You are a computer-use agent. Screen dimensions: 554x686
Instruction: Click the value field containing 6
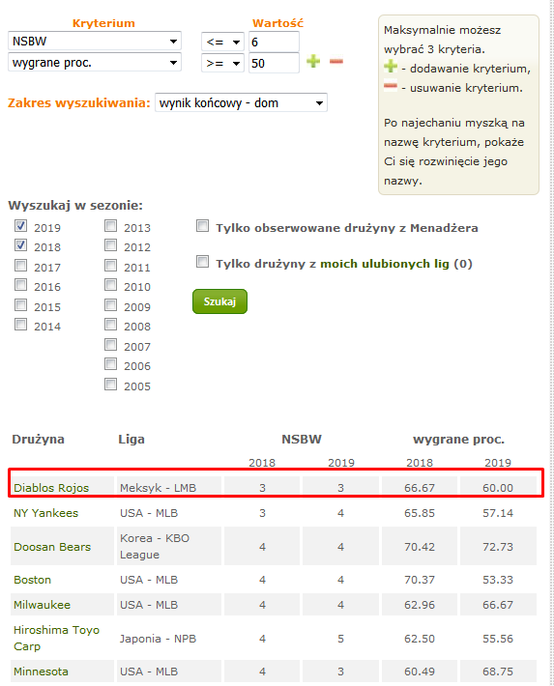tap(274, 42)
